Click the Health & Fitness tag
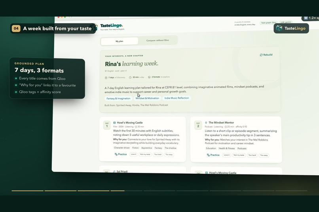Screen dimensions: 319x212 pyautogui.click(x=227, y=148)
